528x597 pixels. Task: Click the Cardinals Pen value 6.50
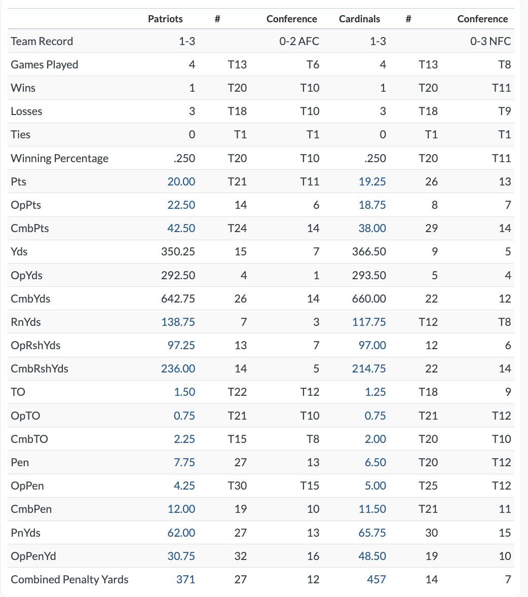(375, 462)
